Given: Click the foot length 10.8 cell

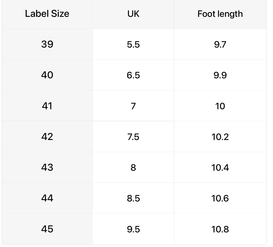Looking at the screenshot, I should click(x=220, y=229).
